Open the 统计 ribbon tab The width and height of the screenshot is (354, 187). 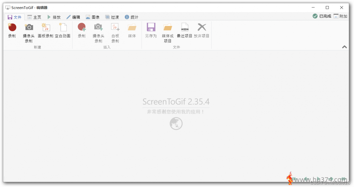click(x=131, y=17)
